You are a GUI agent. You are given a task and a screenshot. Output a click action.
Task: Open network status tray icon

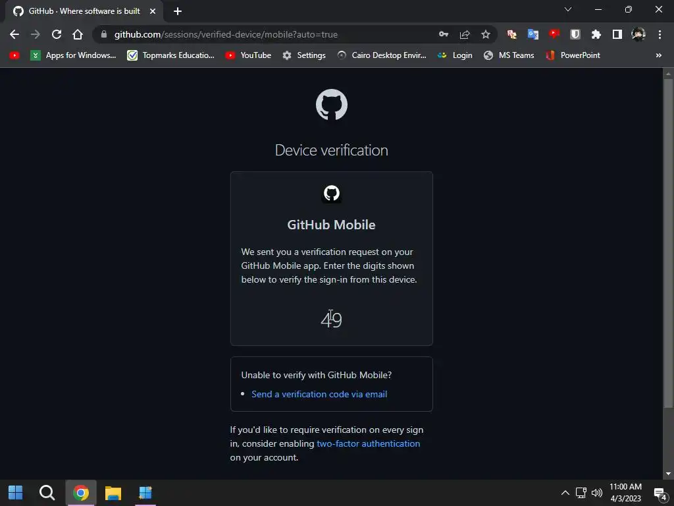click(x=581, y=493)
